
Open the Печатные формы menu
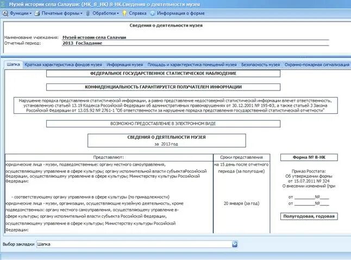point(59,14)
